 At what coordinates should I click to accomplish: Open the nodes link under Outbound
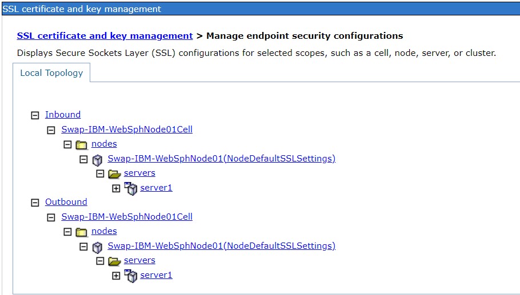point(104,231)
